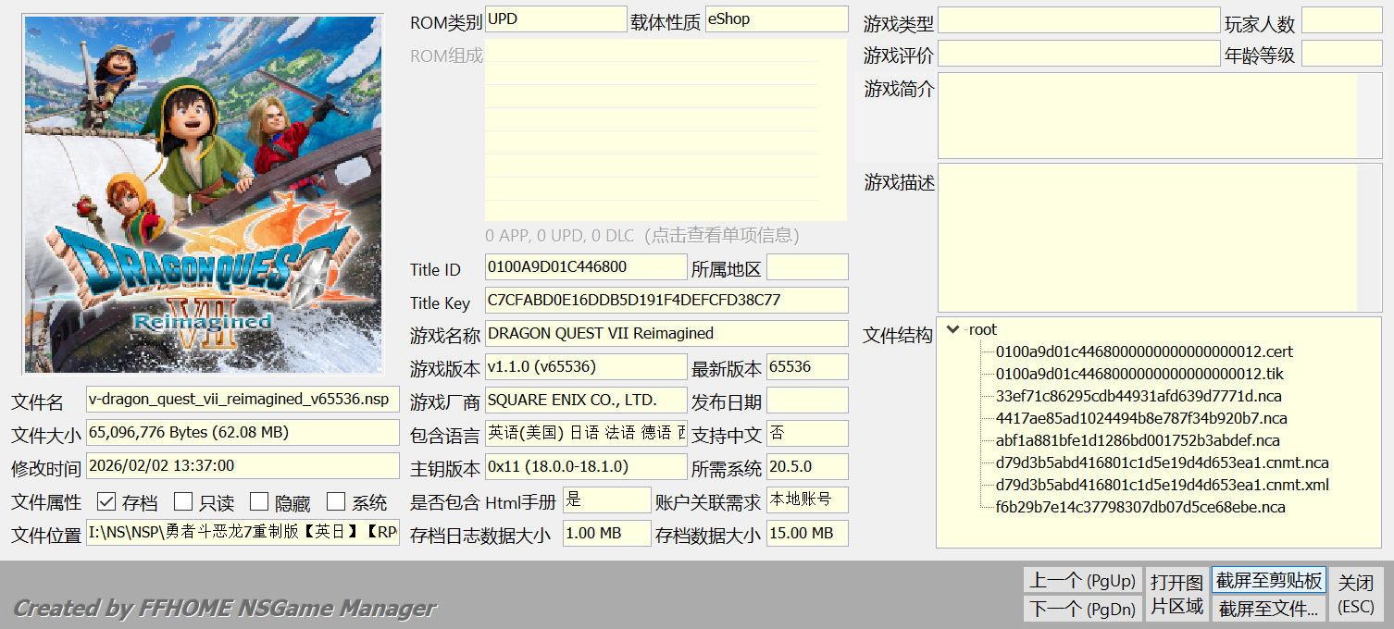Collapse the root node in file structure

pyautogui.click(x=953, y=330)
